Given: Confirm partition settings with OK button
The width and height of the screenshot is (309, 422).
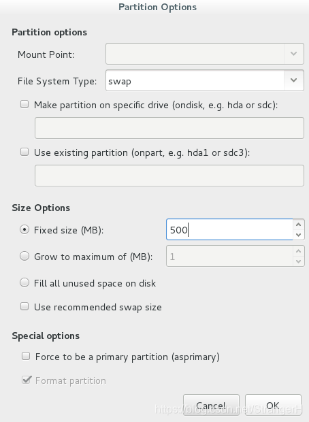Looking at the screenshot, I should 273,405.
